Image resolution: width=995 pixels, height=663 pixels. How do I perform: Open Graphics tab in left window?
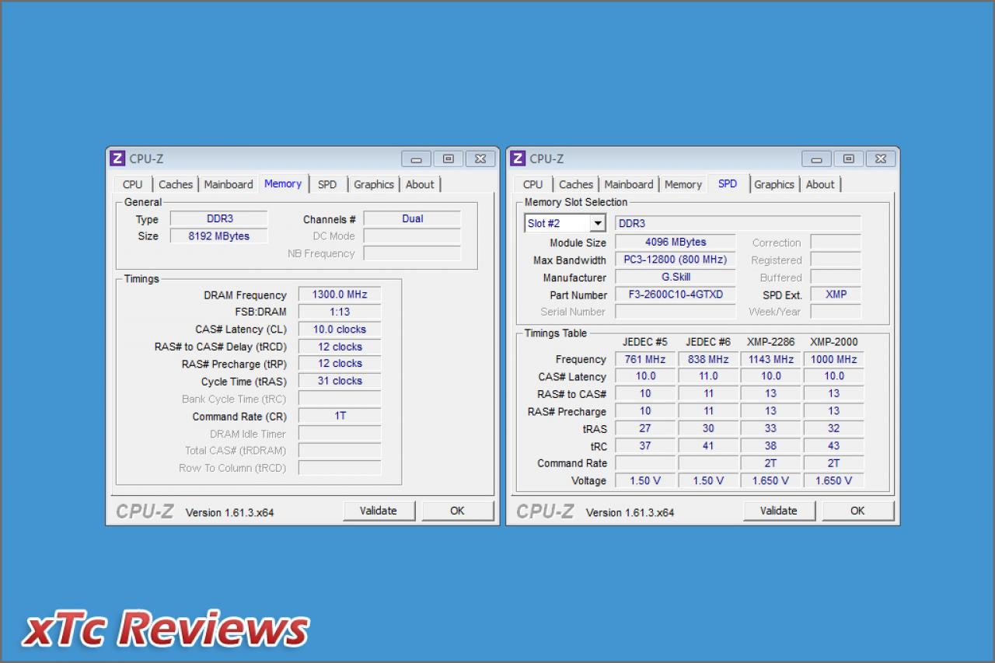click(374, 184)
